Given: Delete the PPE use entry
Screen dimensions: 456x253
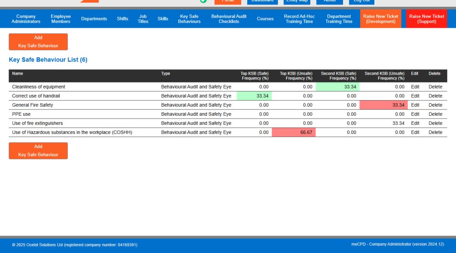Looking at the screenshot, I should click(x=435, y=114).
